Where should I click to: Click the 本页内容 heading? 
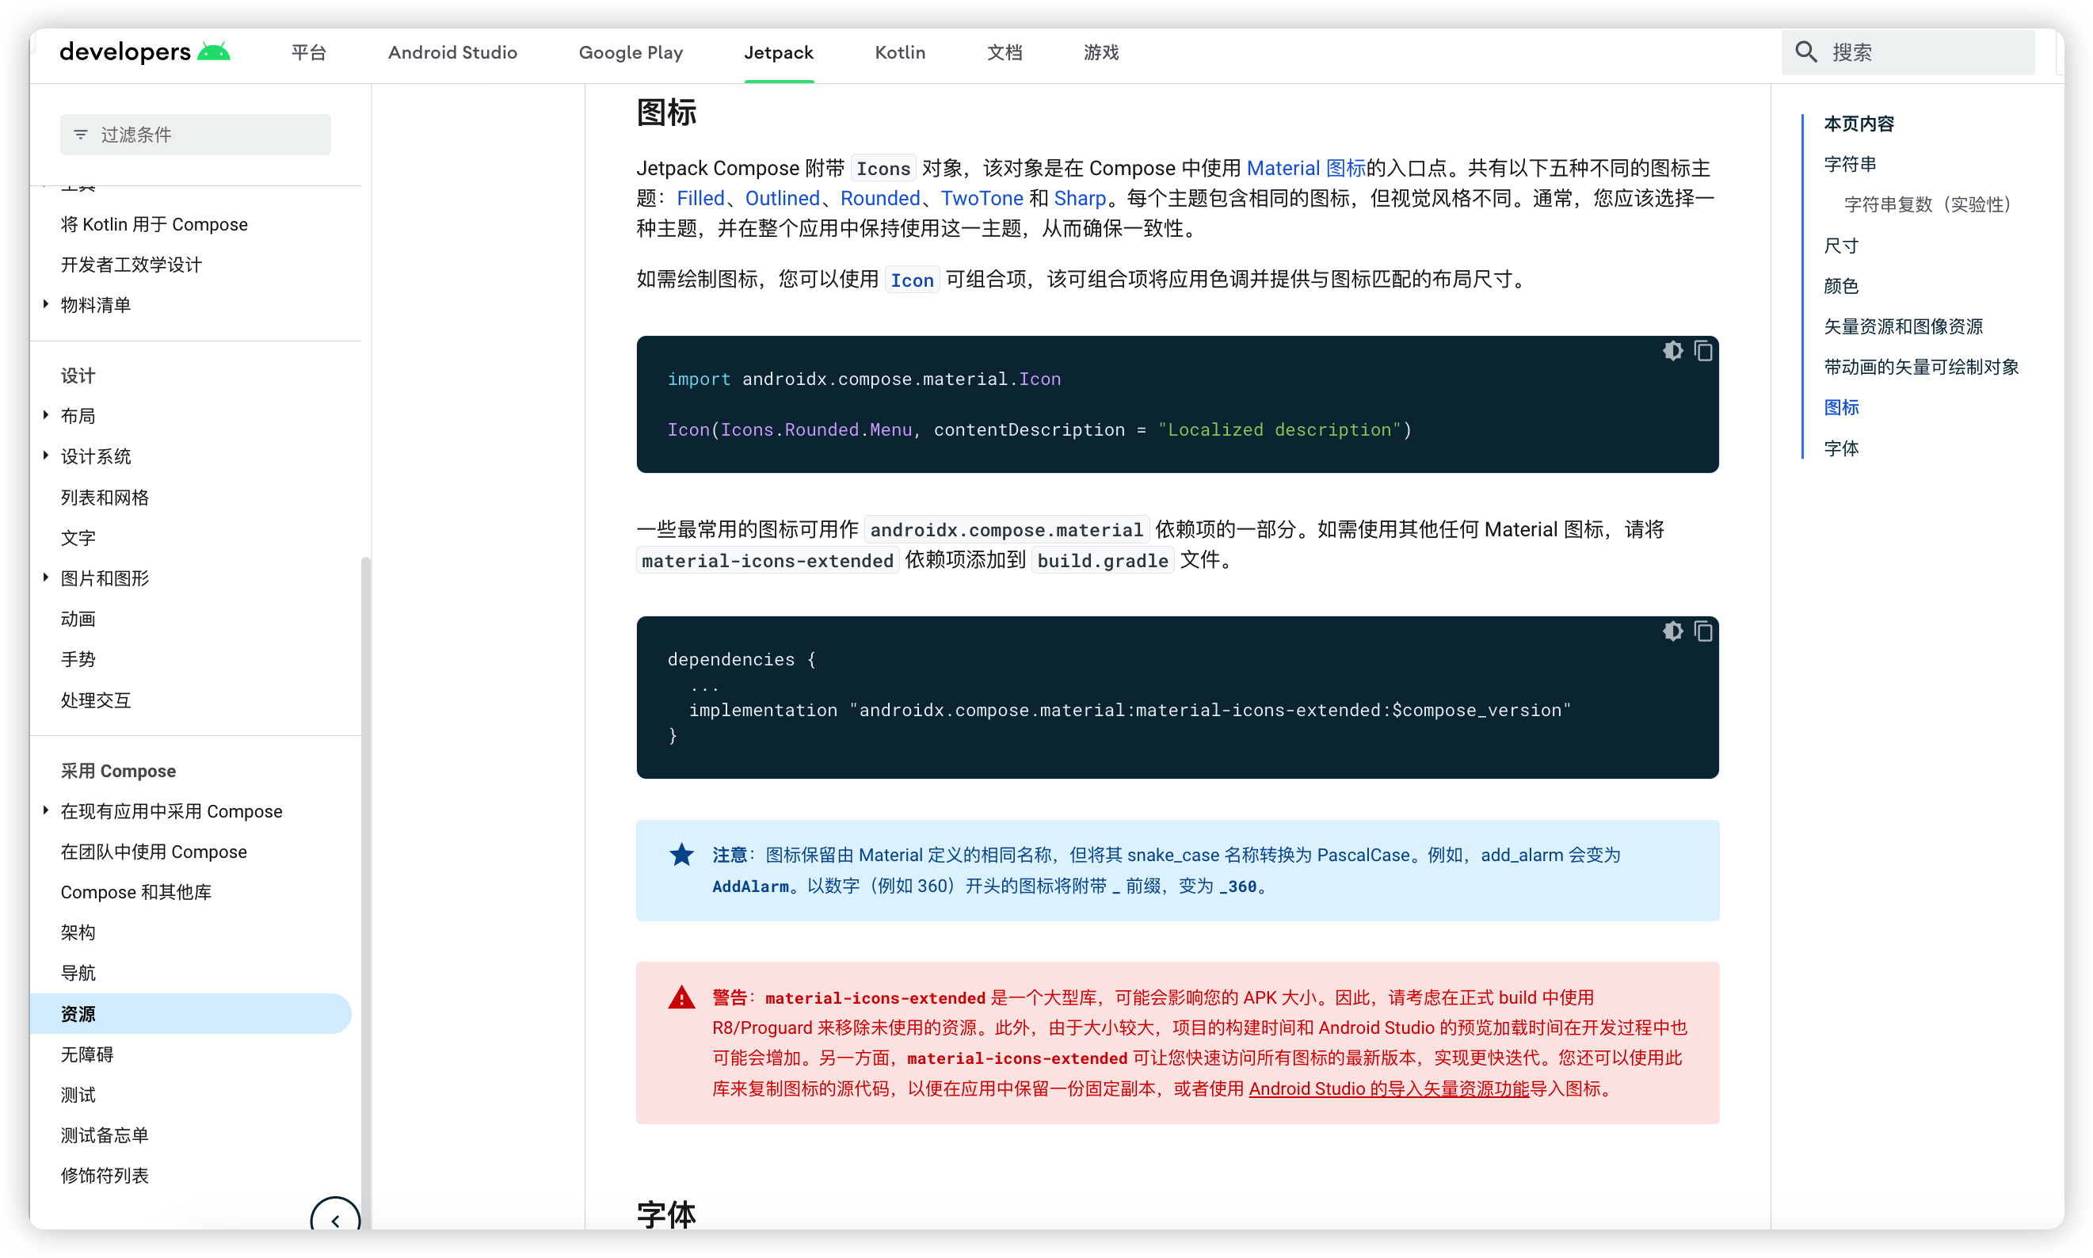click(1859, 124)
